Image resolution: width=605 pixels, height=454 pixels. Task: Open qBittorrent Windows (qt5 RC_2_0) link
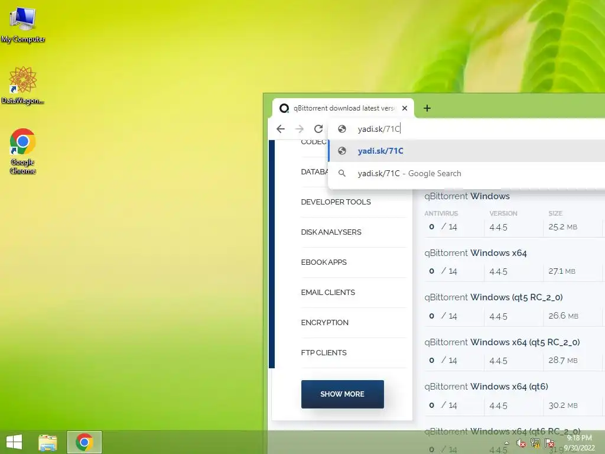(493, 297)
